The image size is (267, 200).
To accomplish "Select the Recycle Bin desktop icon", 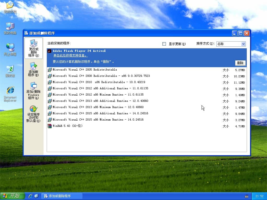I will click(10, 69).
